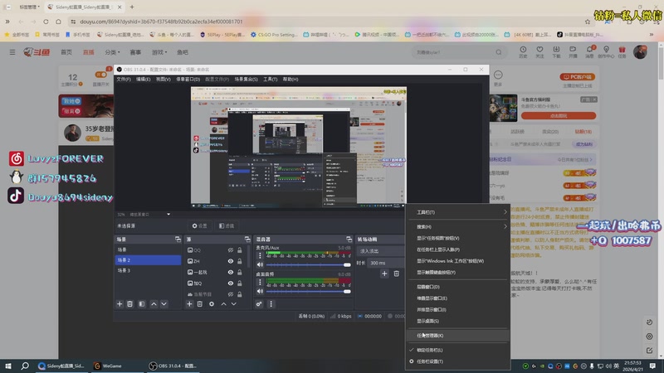Toggle 锁定任务栏 checked menu entry
The width and height of the screenshot is (664, 373).
point(457,350)
